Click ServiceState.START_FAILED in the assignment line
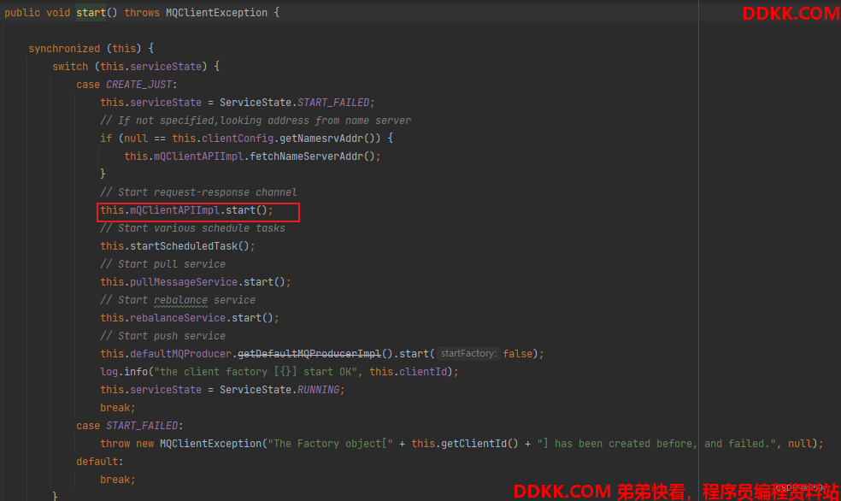The image size is (841, 501). pos(294,103)
